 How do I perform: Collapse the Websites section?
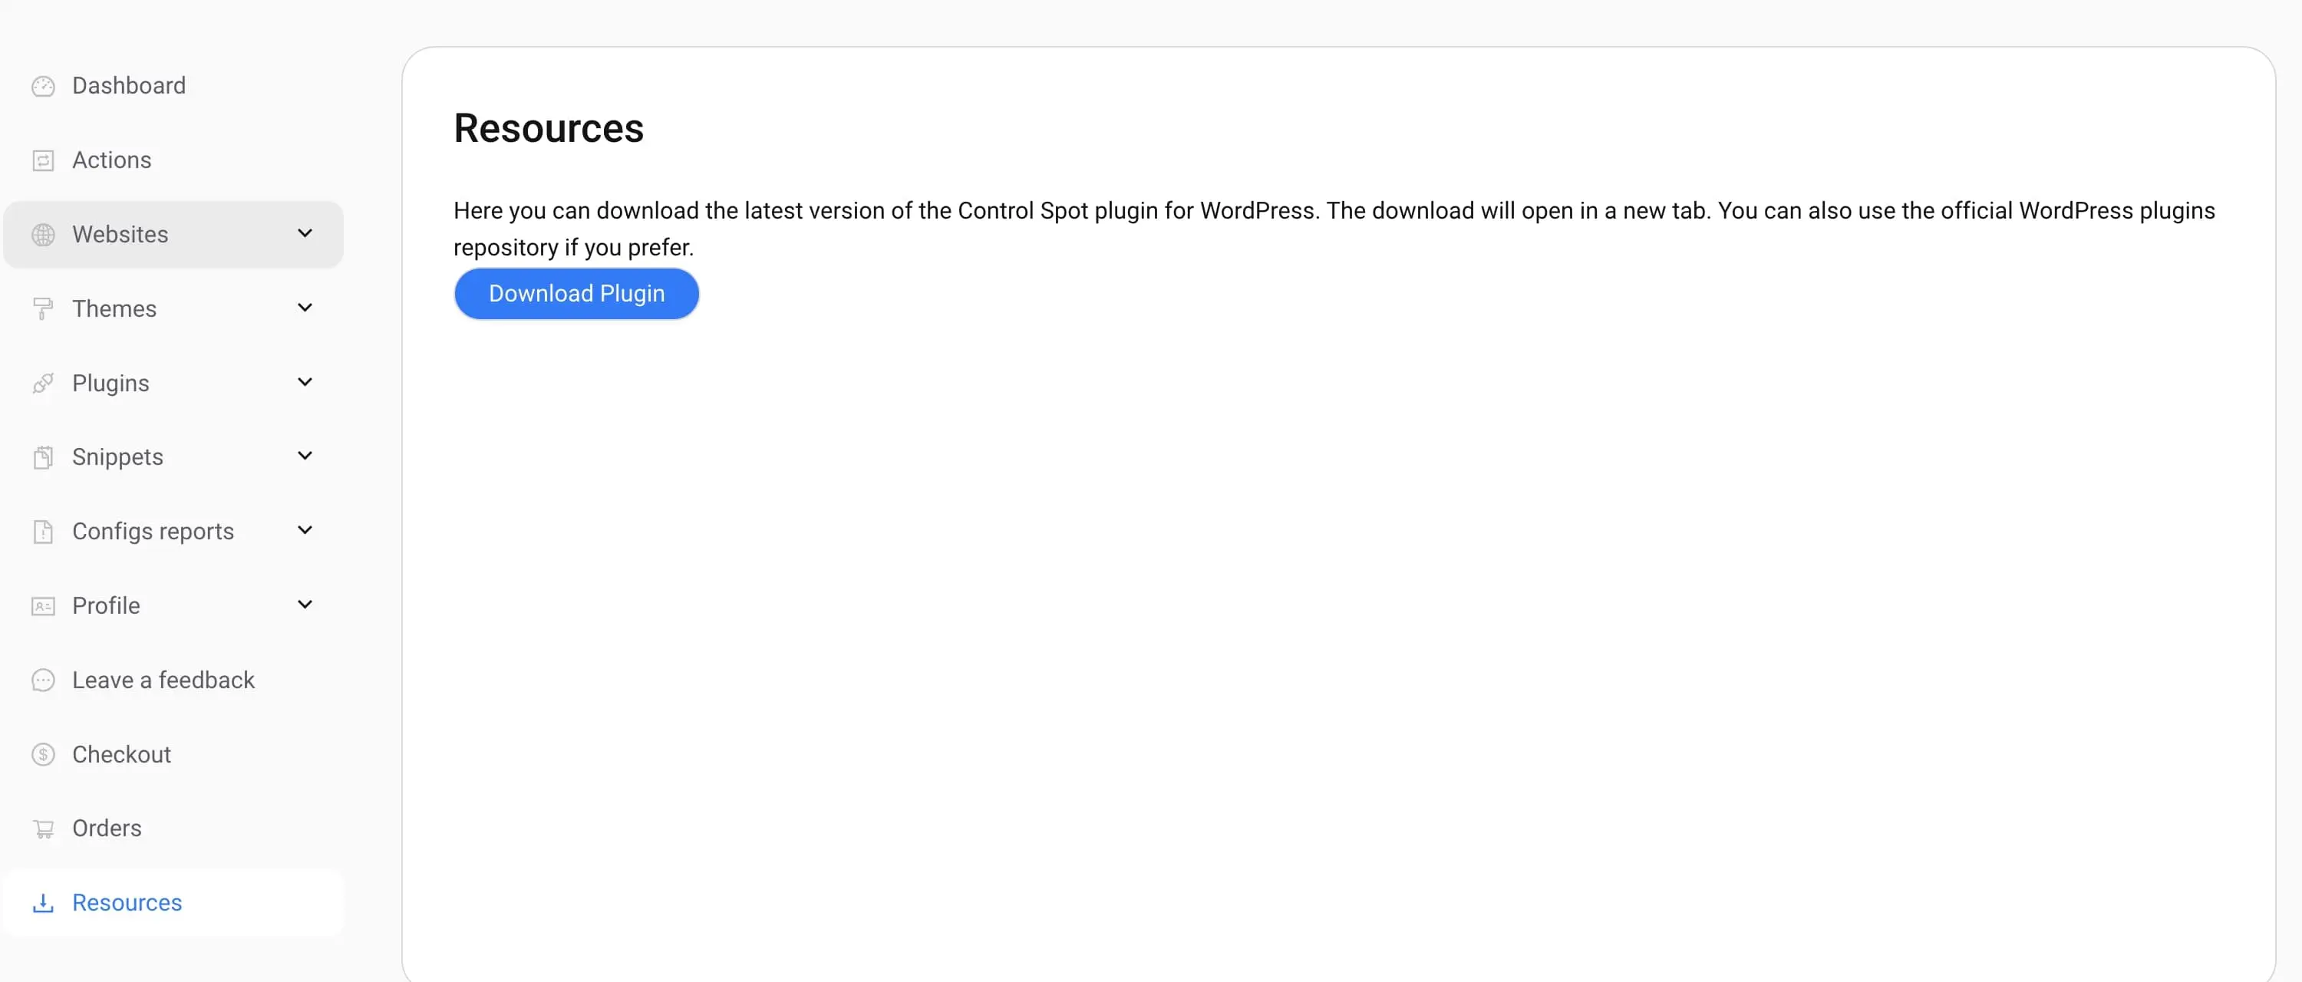click(305, 233)
